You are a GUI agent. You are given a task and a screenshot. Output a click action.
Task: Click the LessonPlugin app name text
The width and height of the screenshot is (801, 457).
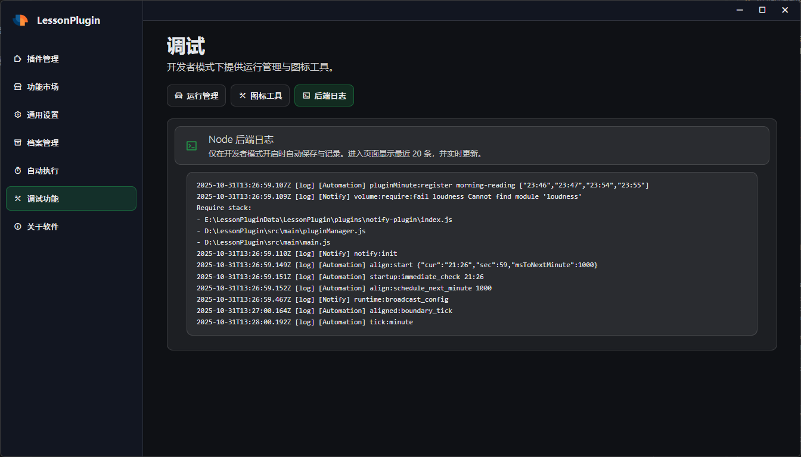tap(69, 20)
